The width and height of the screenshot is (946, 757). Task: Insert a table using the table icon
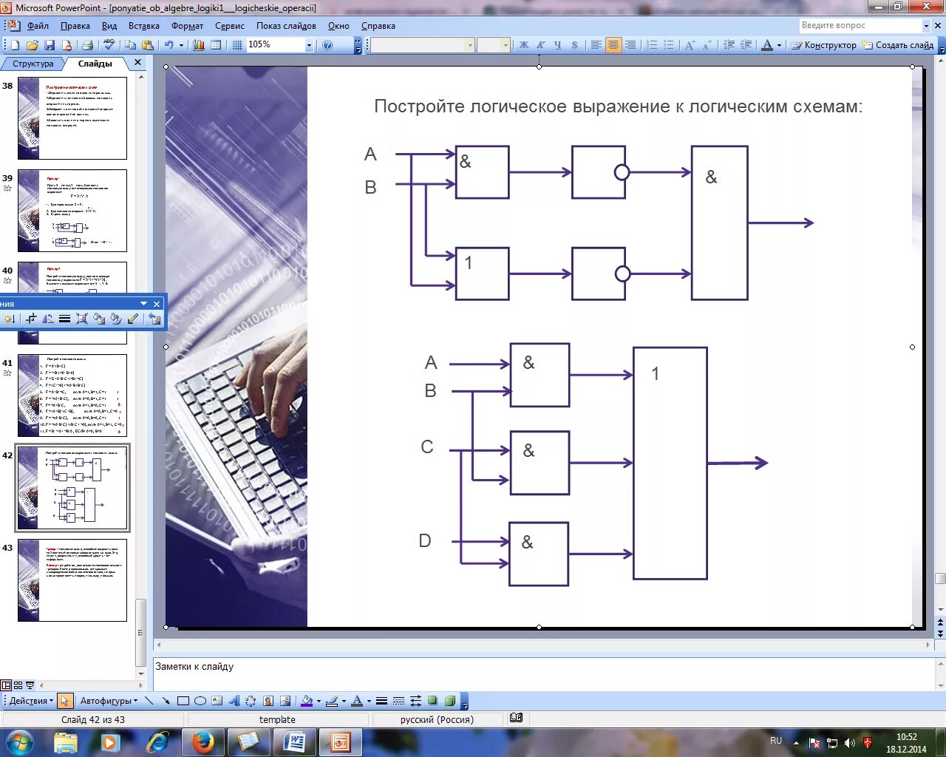pos(216,45)
